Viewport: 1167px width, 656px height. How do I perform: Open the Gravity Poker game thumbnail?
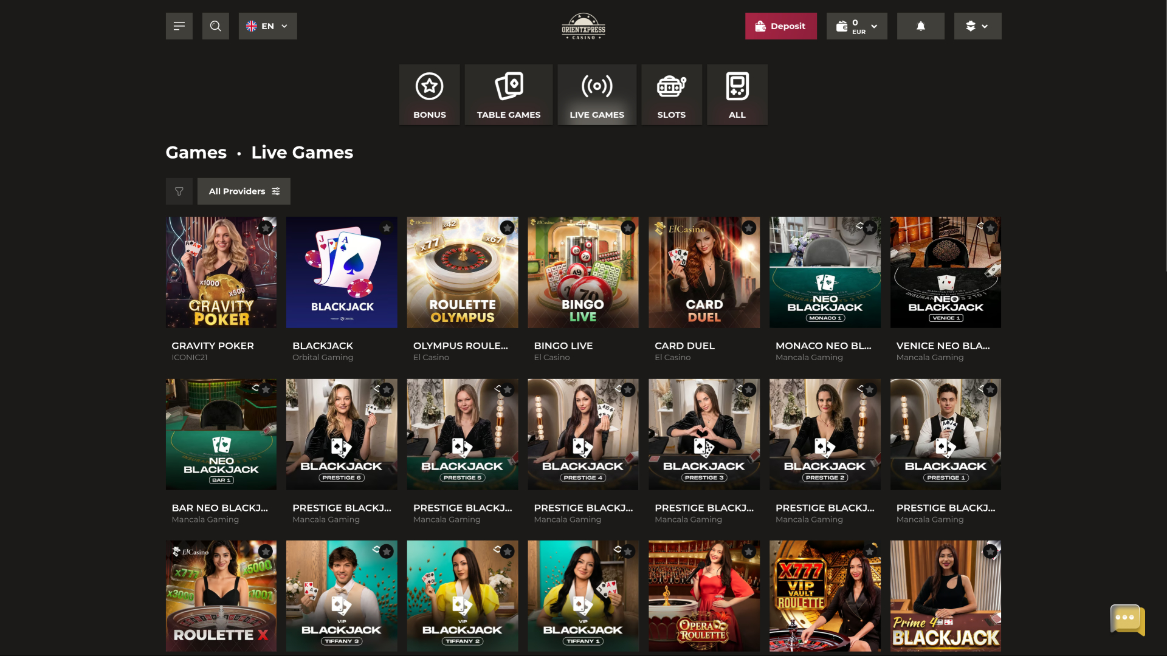[x=221, y=272]
